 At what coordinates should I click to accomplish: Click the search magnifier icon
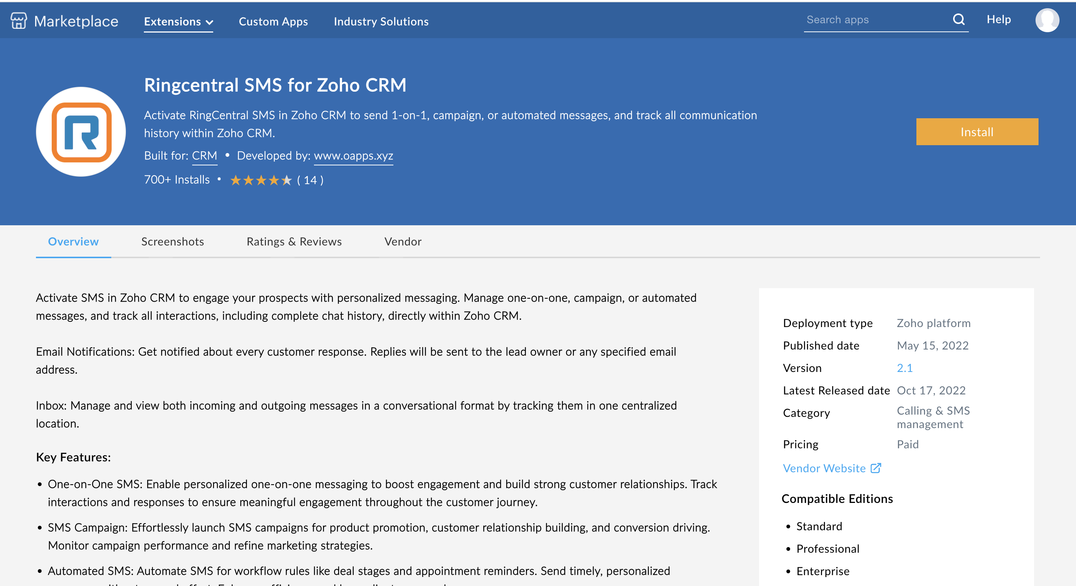(959, 19)
